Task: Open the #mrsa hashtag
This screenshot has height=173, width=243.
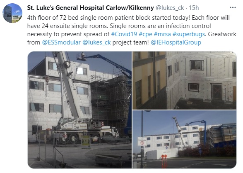Action: point(162,34)
